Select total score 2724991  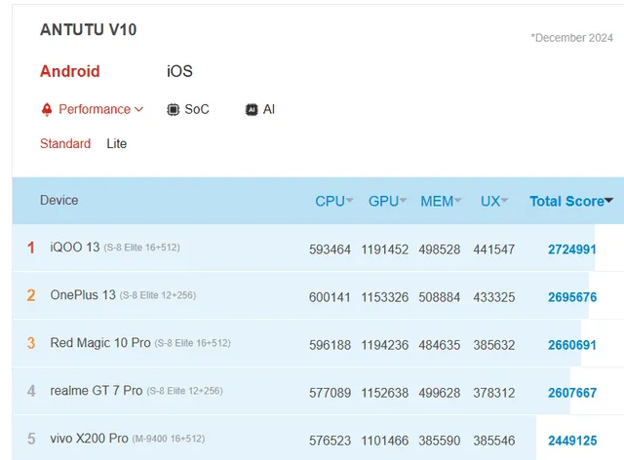[572, 249]
